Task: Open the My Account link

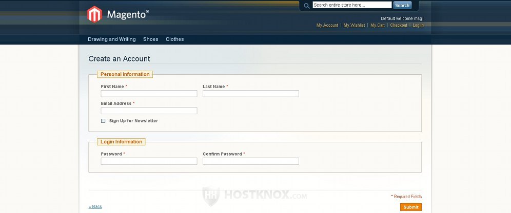Action: [327, 25]
